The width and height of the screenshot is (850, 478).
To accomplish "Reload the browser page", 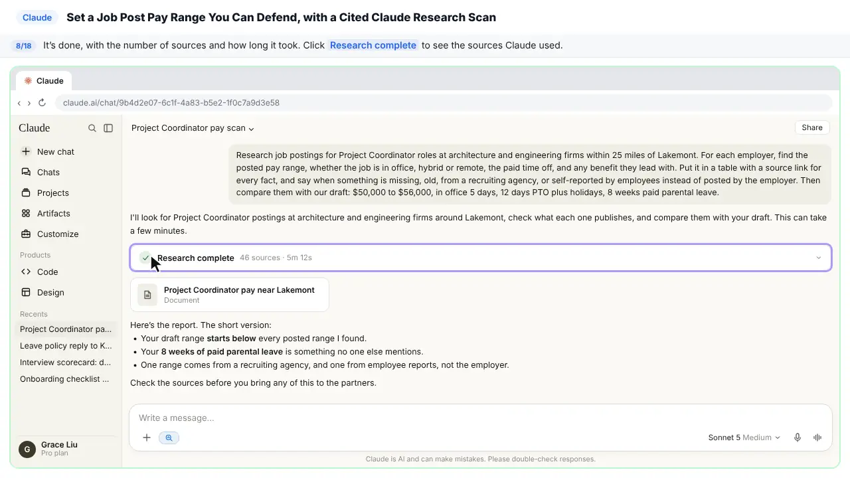I will [42, 103].
